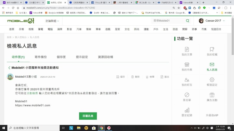Click 刪除 trash to delete message
234x131 pixels.
(x=135, y=77)
